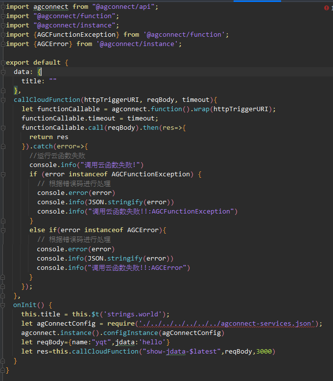Screen dimensions: 333x381
Task: Click 'agconnect.function()' call
Action: click(x=151, y=109)
